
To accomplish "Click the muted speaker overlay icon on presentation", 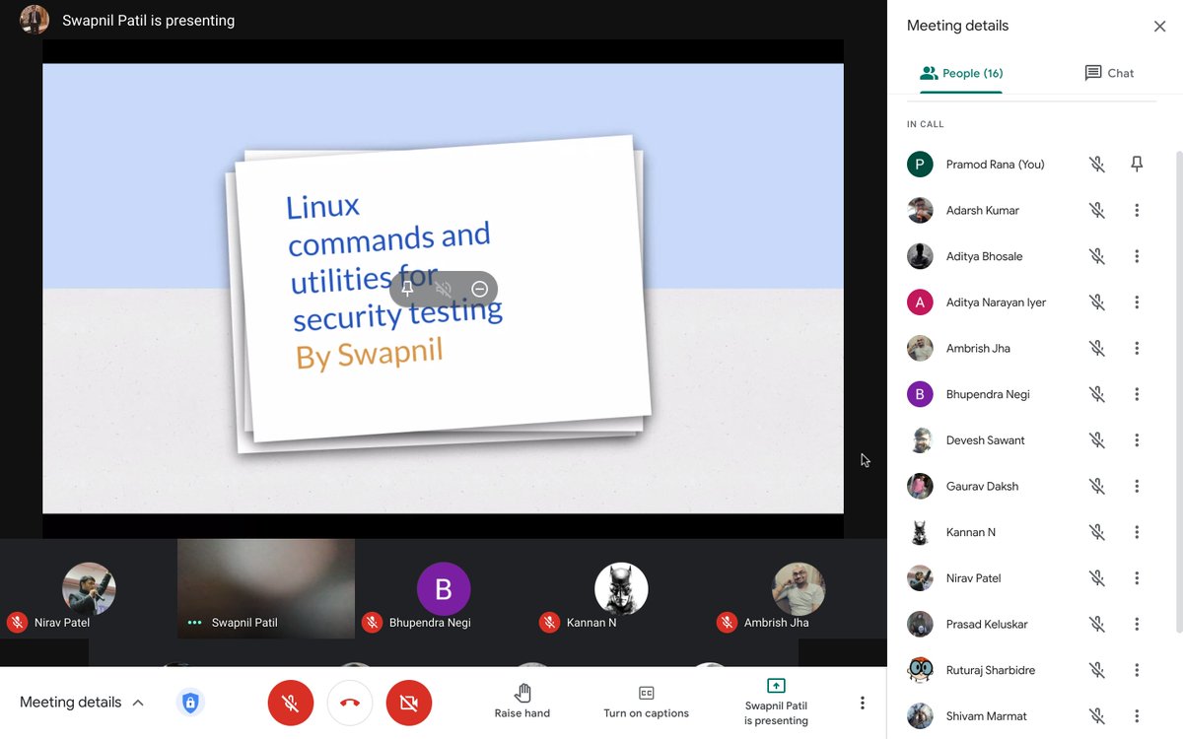I will pyautogui.click(x=444, y=289).
